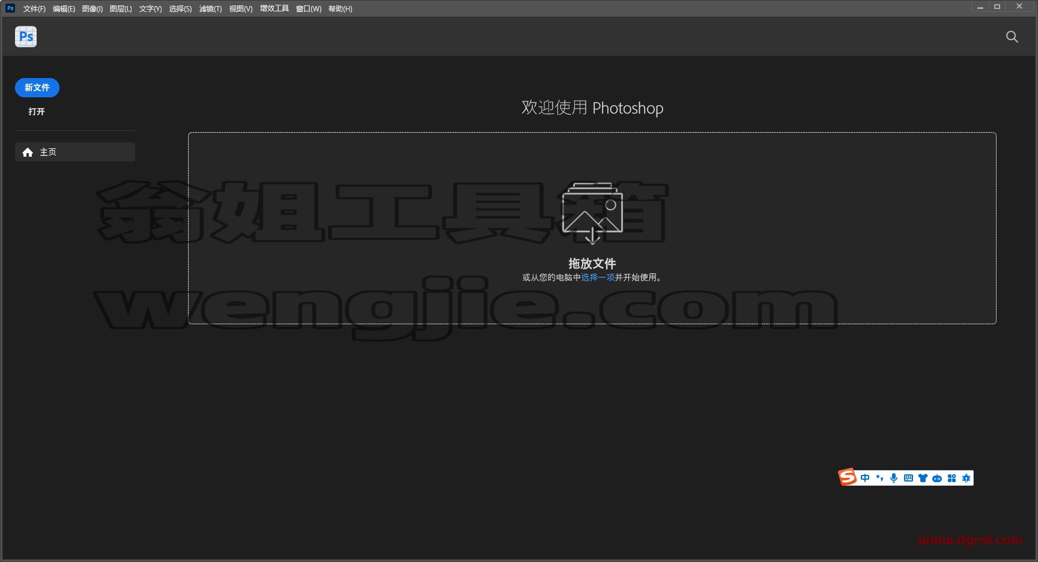Open the 图层(L) menu
1038x562 pixels.
121,9
